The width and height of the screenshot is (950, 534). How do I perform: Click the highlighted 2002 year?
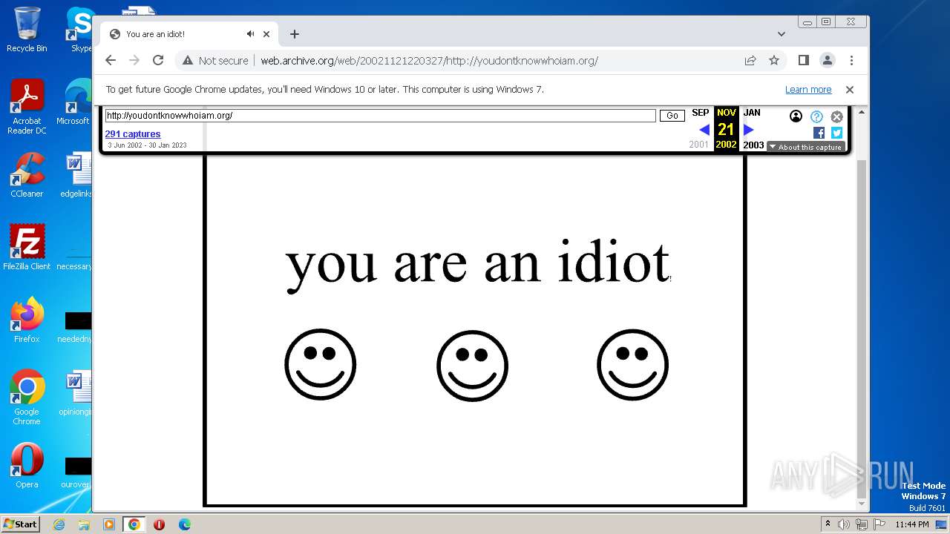pyautogui.click(x=726, y=145)
